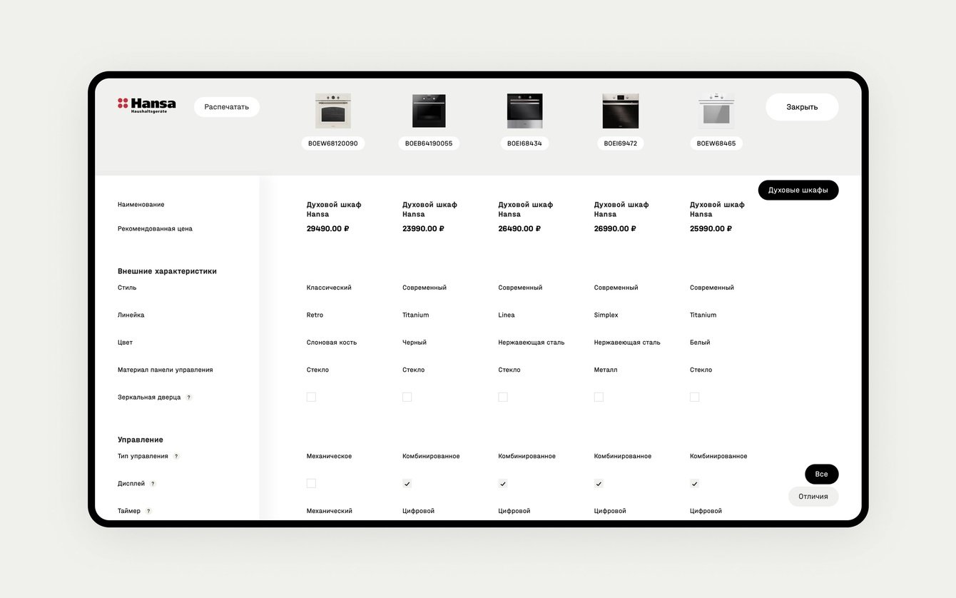Click the help icon next to Зеркальная дверца

click(x=189, y=397)
